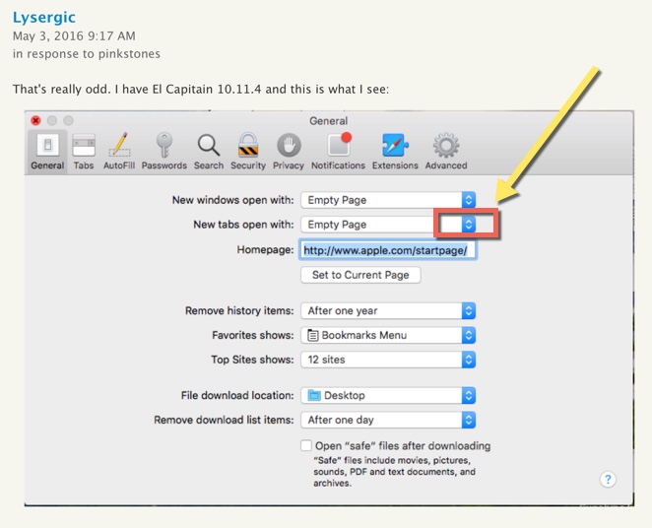Image resolution: width=652 pixels, height=528 pixels.
Task: Open the General preferences pane icon
Action: [47, 152]
